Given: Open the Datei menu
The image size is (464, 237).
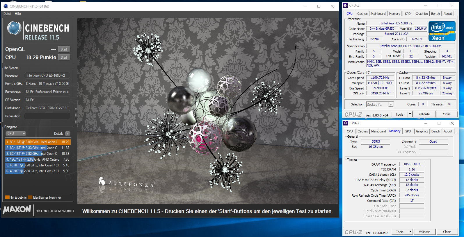Looking at the screenshot, I should click(7, 14).
